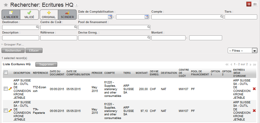The image size is (260, 123).
Task: Open calendar for end Date de Comptabilisation
Action: click(x=146, y=17)
